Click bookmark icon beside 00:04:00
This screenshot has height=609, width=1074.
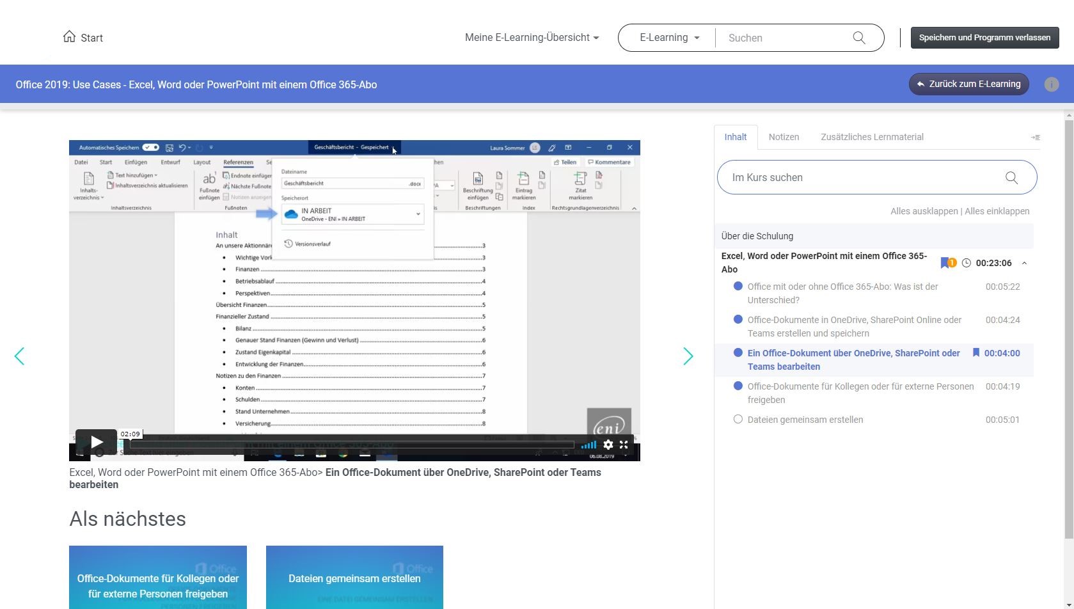(x=975, y=352)
